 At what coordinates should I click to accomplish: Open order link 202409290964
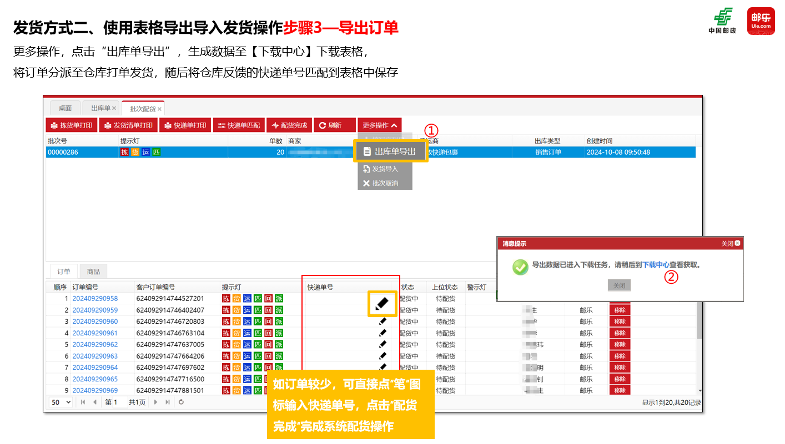pos(95,368)
